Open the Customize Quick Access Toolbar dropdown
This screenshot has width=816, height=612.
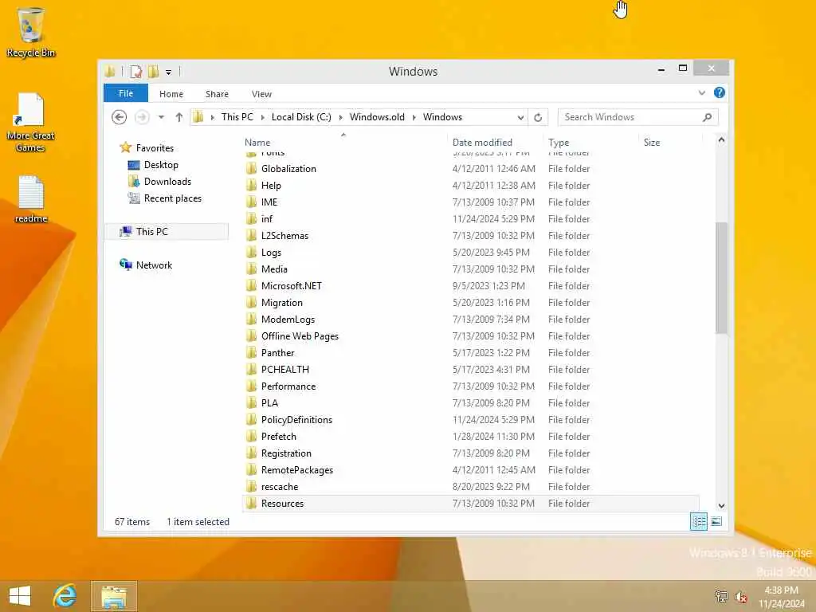[169, 72]
